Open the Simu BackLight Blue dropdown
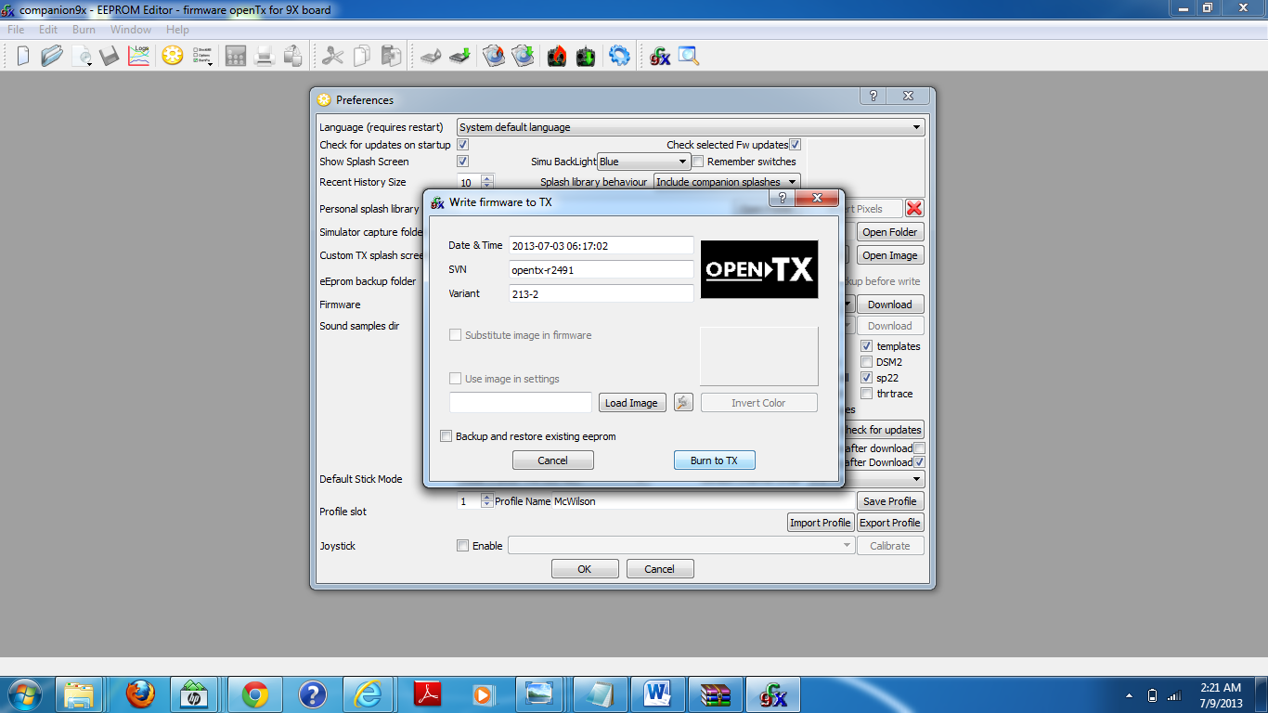The image size is (1268, 713). [x=643, y=162]
